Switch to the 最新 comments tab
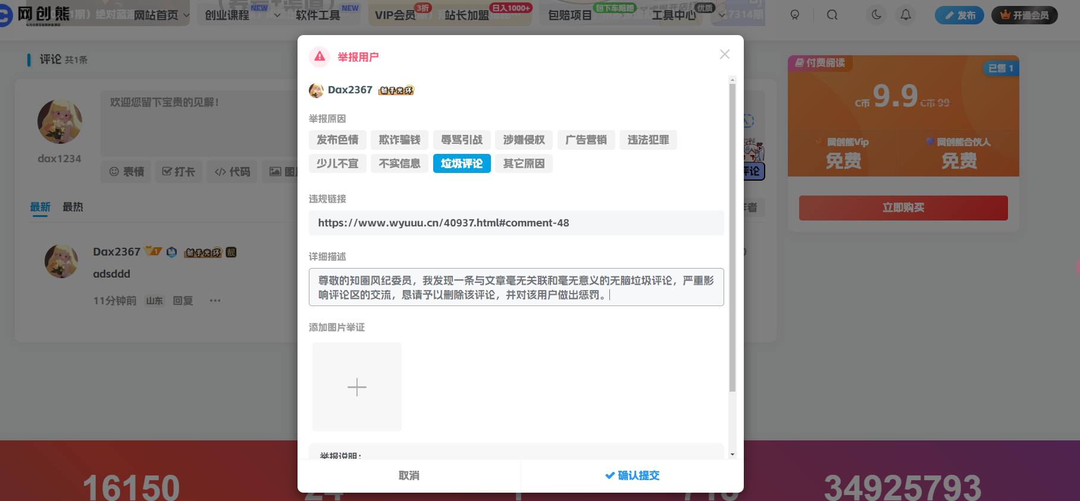The height and width of the screenshot is (501, 1080). [x=40, y=207]
